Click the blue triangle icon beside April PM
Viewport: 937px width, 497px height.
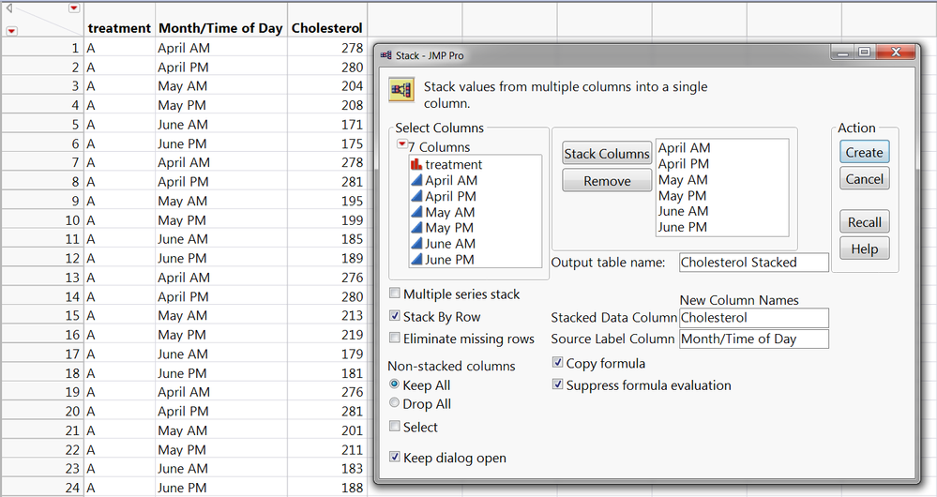point(416,197)
